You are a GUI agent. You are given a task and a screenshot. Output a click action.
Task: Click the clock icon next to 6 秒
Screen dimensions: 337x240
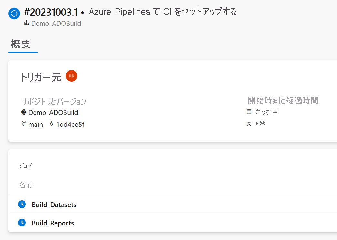tap(249, 124)
